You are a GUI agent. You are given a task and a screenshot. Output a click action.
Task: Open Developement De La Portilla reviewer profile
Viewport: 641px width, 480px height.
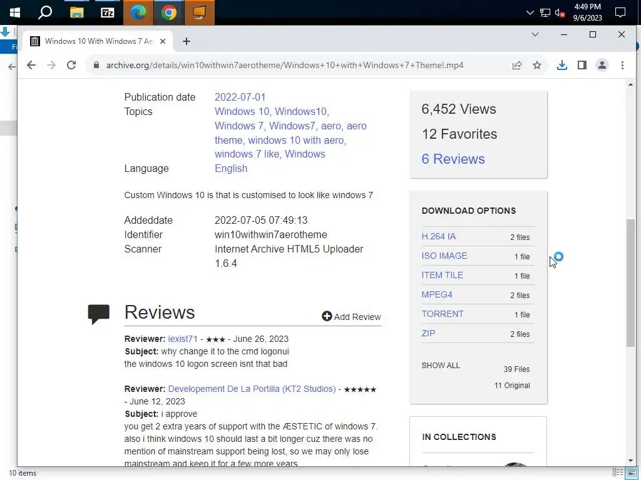[252, 389]
